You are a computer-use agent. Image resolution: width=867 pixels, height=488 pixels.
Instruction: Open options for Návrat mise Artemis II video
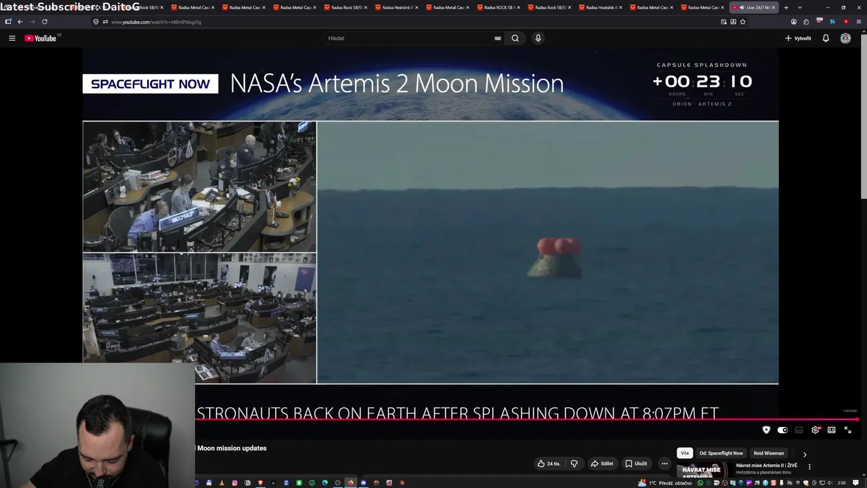click(x=809, y=466)
